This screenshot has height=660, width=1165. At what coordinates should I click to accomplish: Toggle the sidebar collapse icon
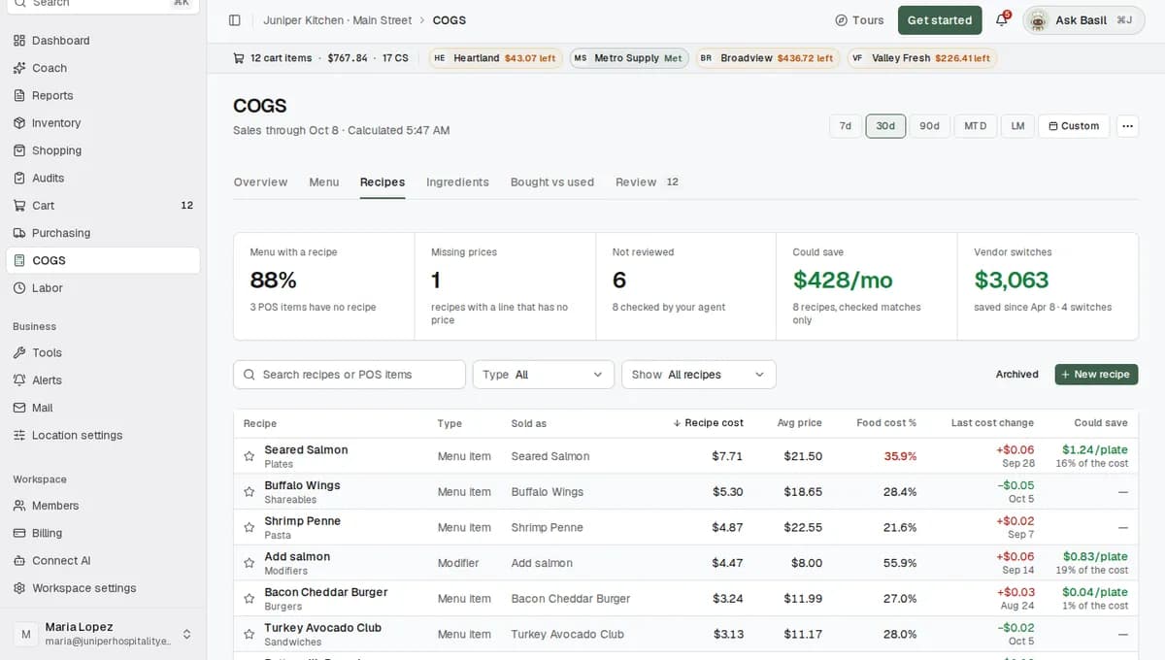(234, 20)
